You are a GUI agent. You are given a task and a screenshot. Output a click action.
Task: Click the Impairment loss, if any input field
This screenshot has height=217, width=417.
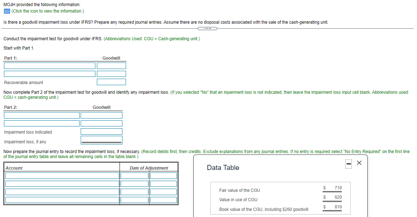click(x=101, y=140)
